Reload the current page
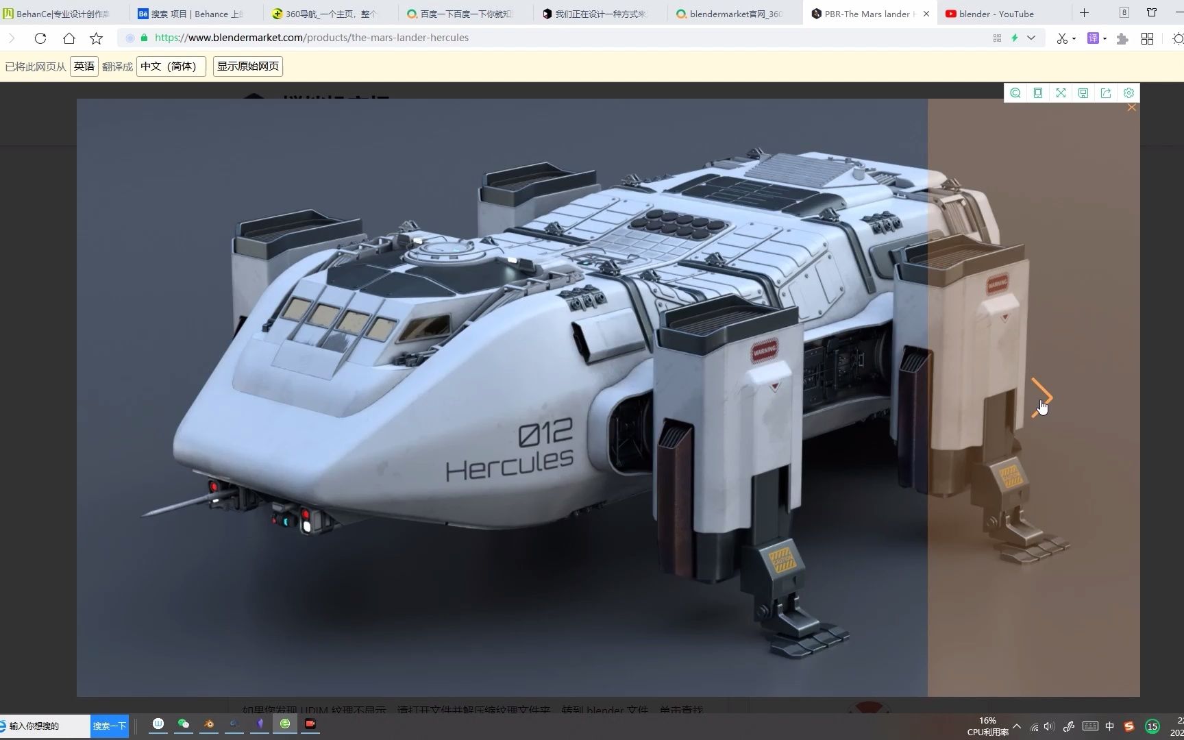 (x=40, y=38)
